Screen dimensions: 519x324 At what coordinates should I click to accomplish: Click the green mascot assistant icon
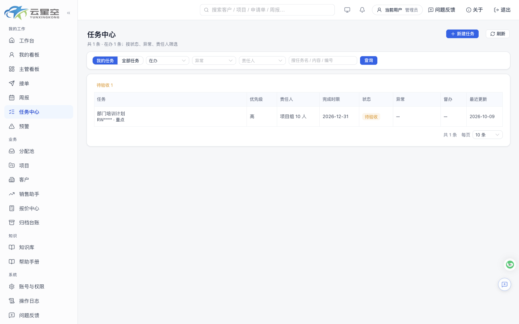[x=510, y=265]
